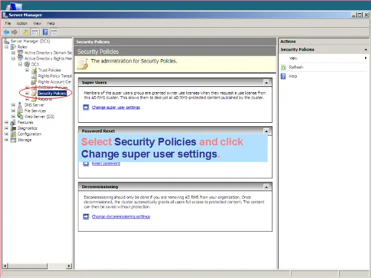
Task: Select the Exclusion Policies tree item
Action: click(x=53, y=87)
